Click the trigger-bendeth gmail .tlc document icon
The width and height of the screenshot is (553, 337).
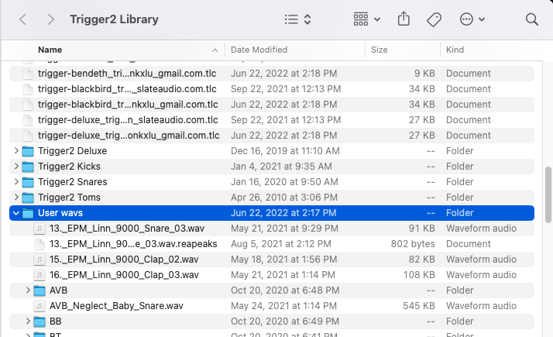pos(28,74)
